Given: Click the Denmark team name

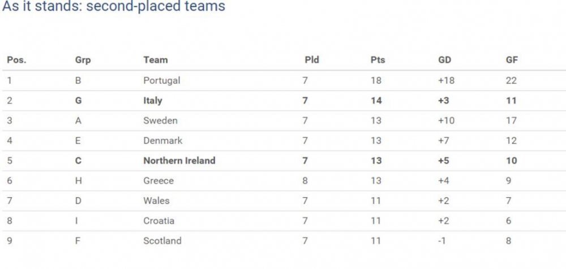Looking at the screenshot, I should (x=163, y=141).
